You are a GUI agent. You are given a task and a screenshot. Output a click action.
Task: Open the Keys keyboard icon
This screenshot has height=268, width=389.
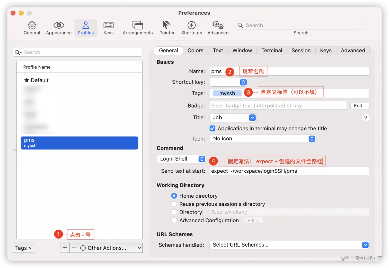109,25
